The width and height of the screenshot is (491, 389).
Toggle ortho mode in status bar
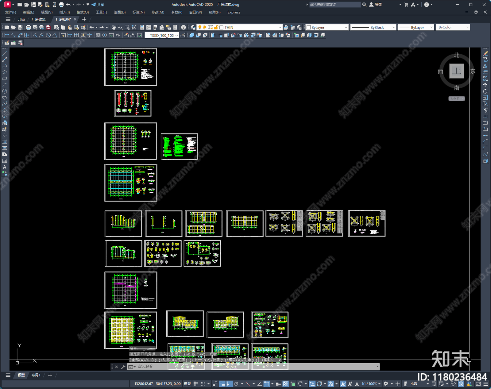tap(229, 384)
